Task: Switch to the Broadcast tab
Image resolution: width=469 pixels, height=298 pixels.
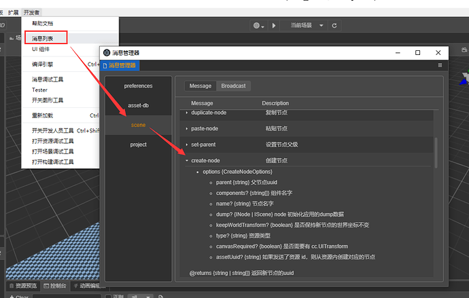Action: pos(233,86)
